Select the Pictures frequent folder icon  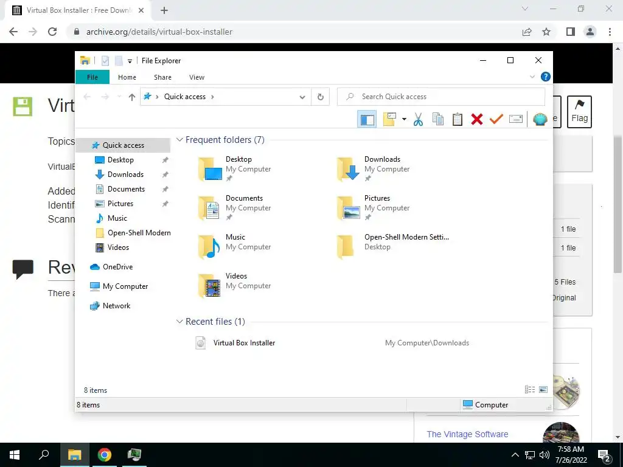pyautogui.click(x=349, y=208)
